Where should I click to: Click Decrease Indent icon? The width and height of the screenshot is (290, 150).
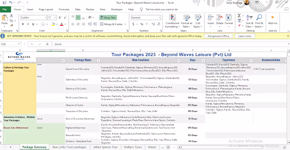90,24
